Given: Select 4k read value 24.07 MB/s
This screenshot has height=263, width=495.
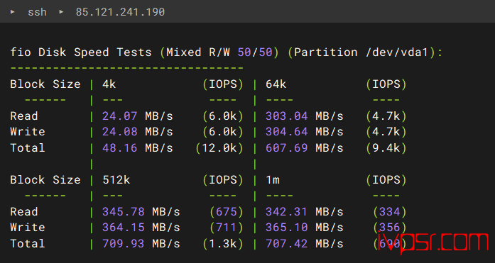Looking at the screenshot, I should click(138, 116).
